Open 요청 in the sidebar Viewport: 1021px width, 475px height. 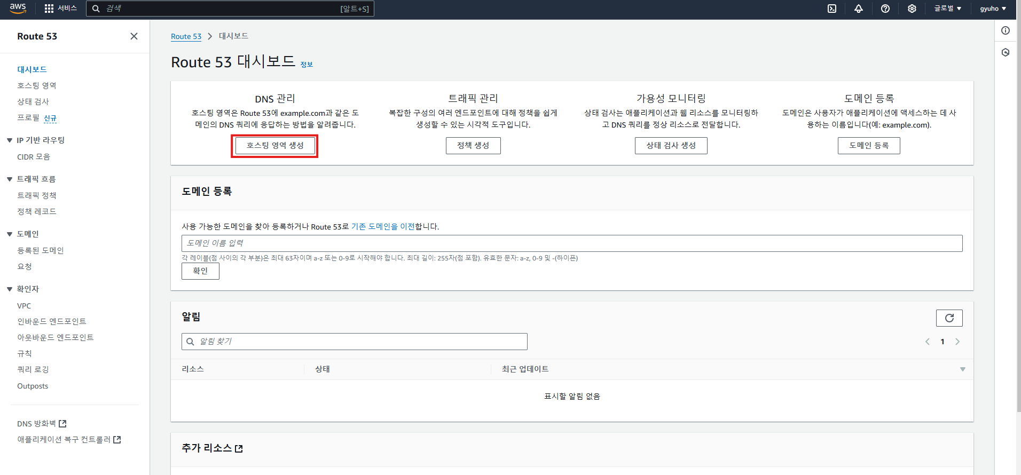(x=25, y=266)
